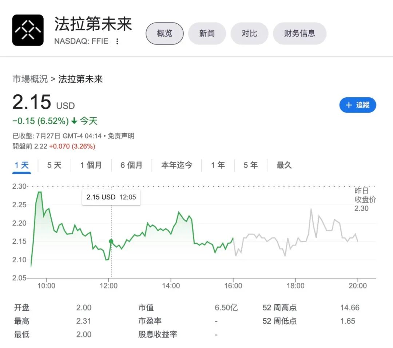Select the 1 天 time range
The height and width of the screenshot is (348, 393).
(x=21, y=165)
